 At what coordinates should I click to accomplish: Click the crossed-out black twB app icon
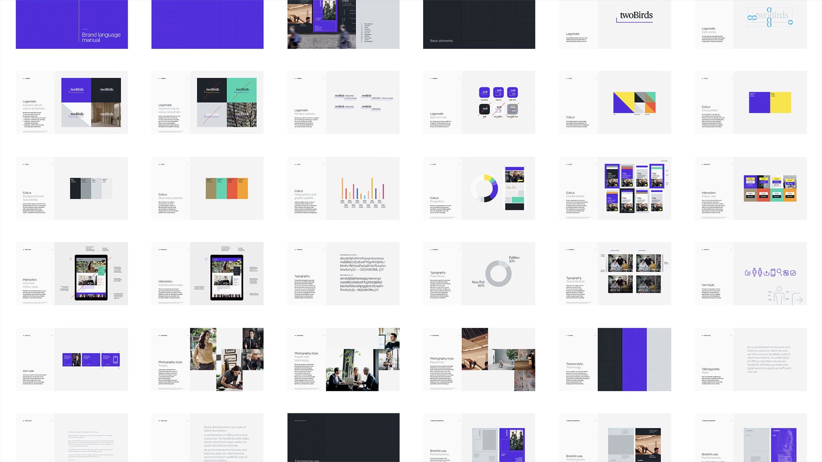pyautogui.click(x=484, y=109)
